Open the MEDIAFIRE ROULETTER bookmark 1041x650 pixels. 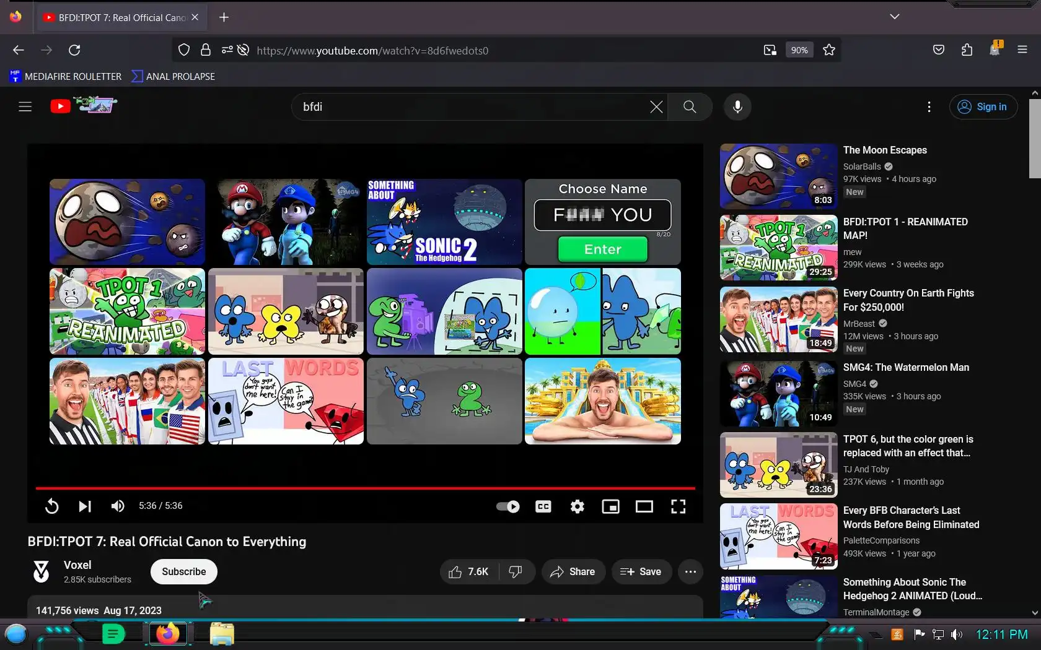point(66,76)
